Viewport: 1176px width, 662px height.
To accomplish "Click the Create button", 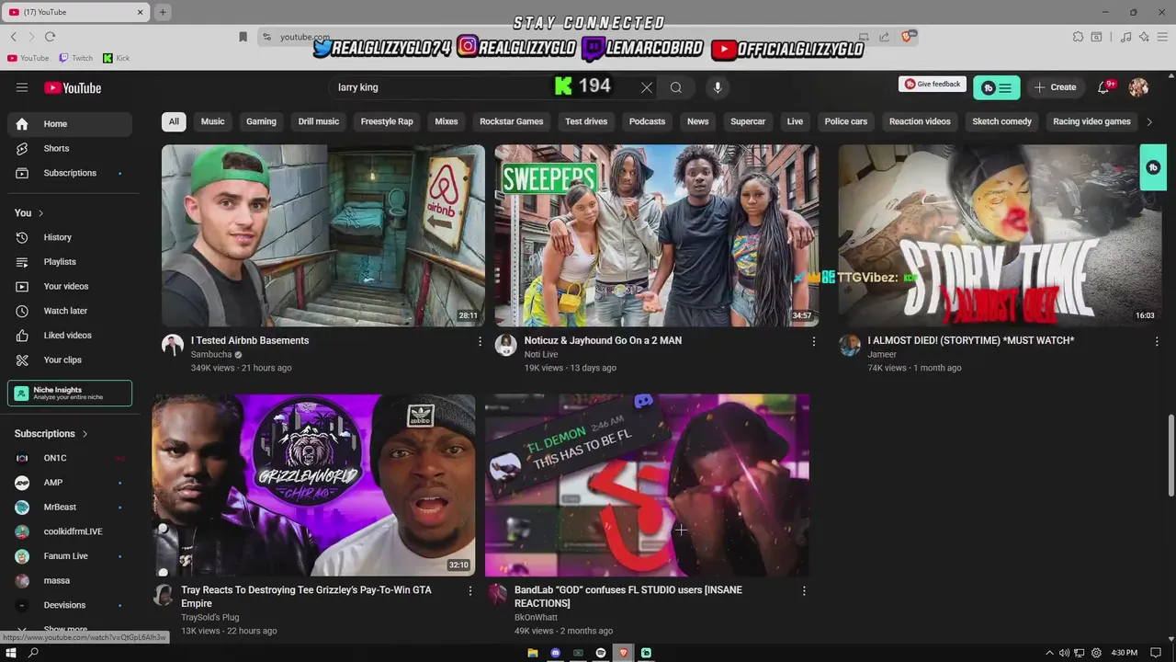I will 1055,87.
